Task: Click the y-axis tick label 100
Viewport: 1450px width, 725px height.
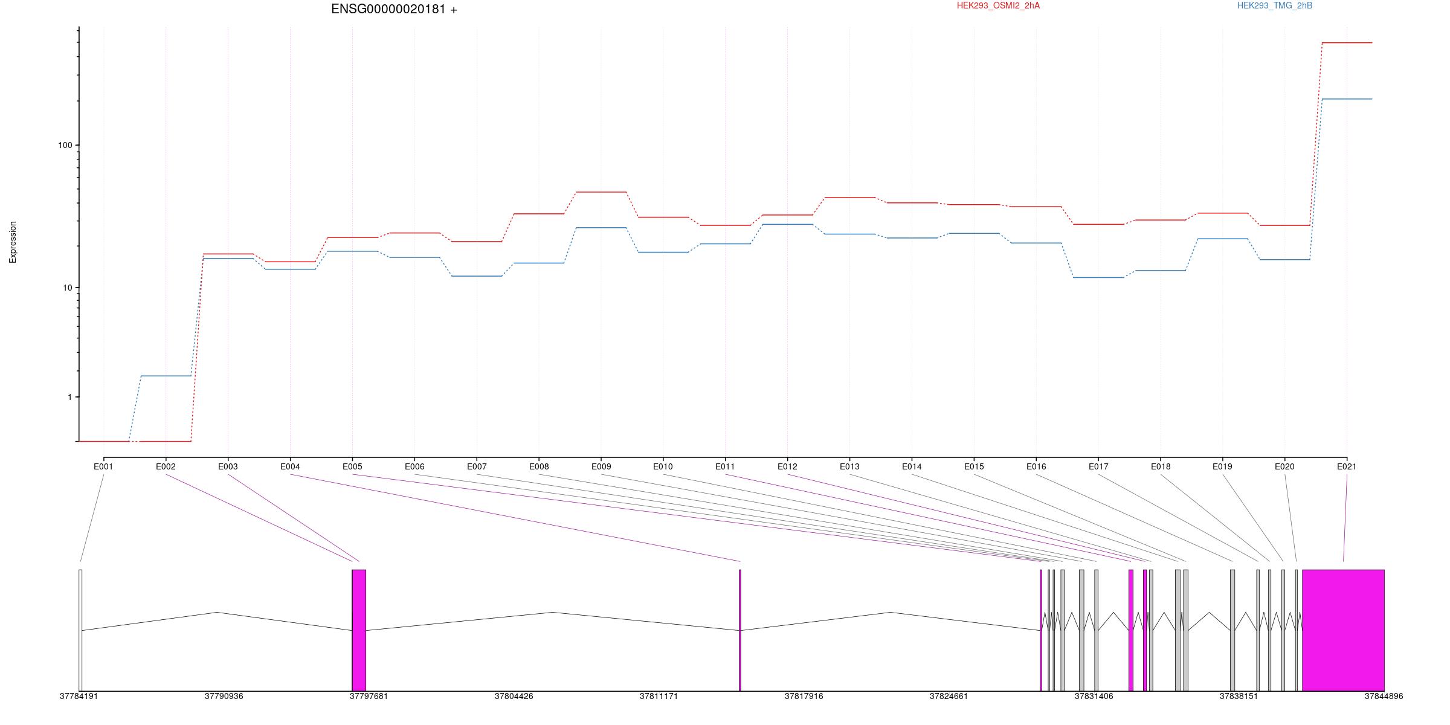Action: point(65,145)
